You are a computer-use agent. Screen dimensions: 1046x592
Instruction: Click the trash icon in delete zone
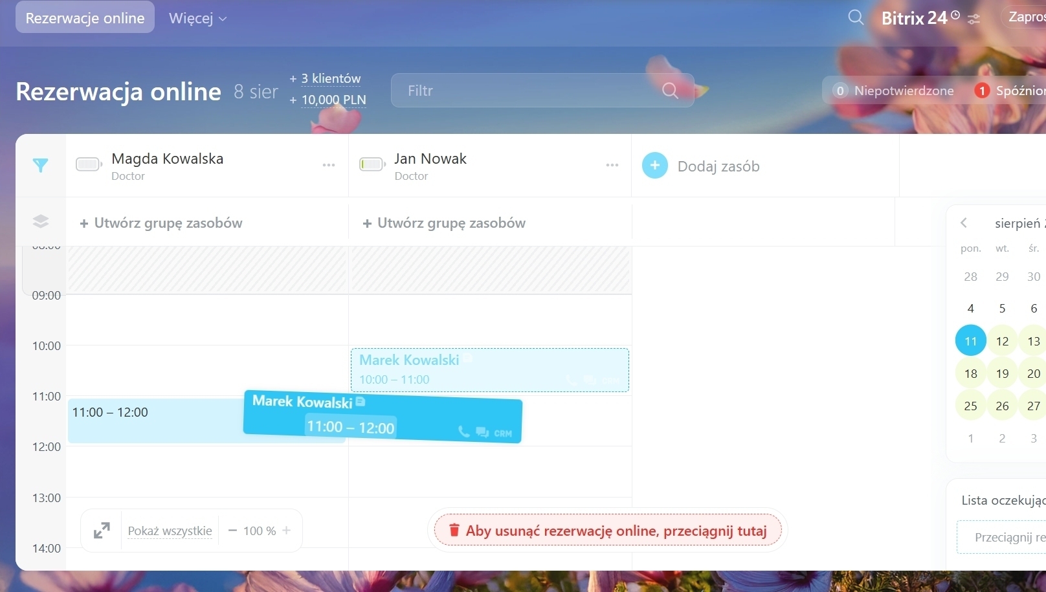(454, 531)
